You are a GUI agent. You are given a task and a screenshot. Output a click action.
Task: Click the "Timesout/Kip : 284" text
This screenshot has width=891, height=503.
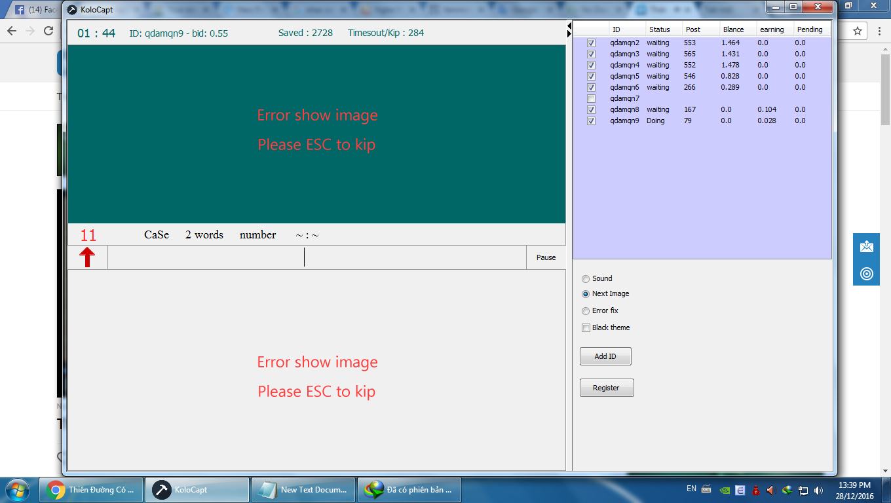(x=386, y=33)
